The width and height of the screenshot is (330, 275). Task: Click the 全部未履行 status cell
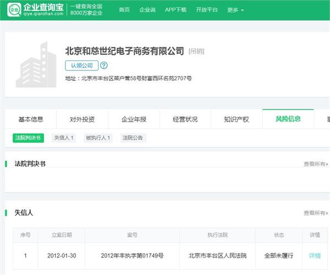(279, 256)
